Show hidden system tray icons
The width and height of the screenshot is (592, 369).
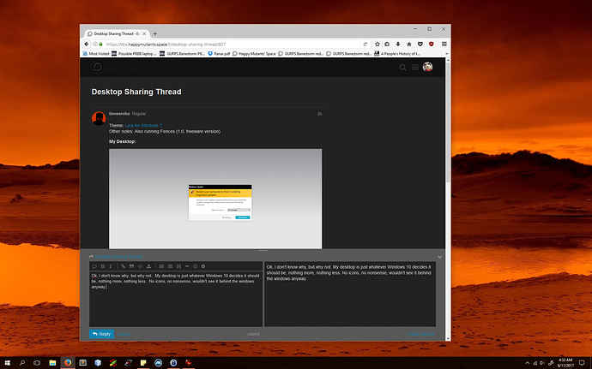[x=528, y=363]
